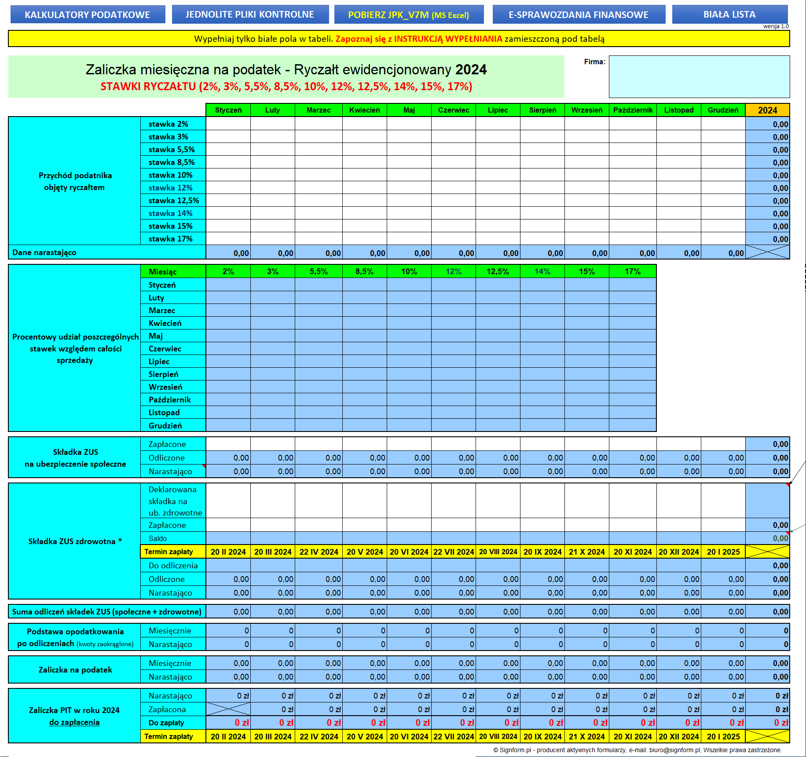Click the 'wersja 1.0' version label
Screen dimensions: 806x757
click(776, 26)
